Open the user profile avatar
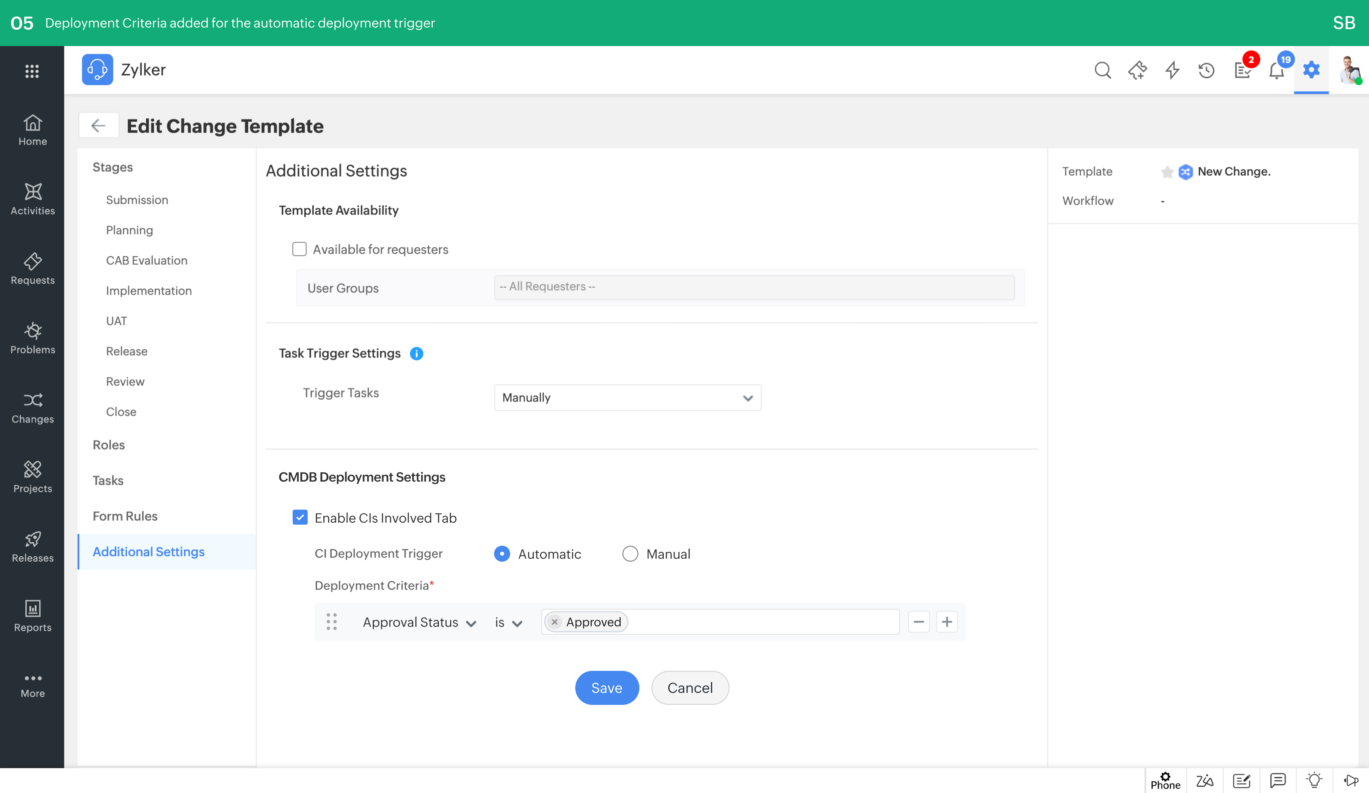 [1349, 70]
